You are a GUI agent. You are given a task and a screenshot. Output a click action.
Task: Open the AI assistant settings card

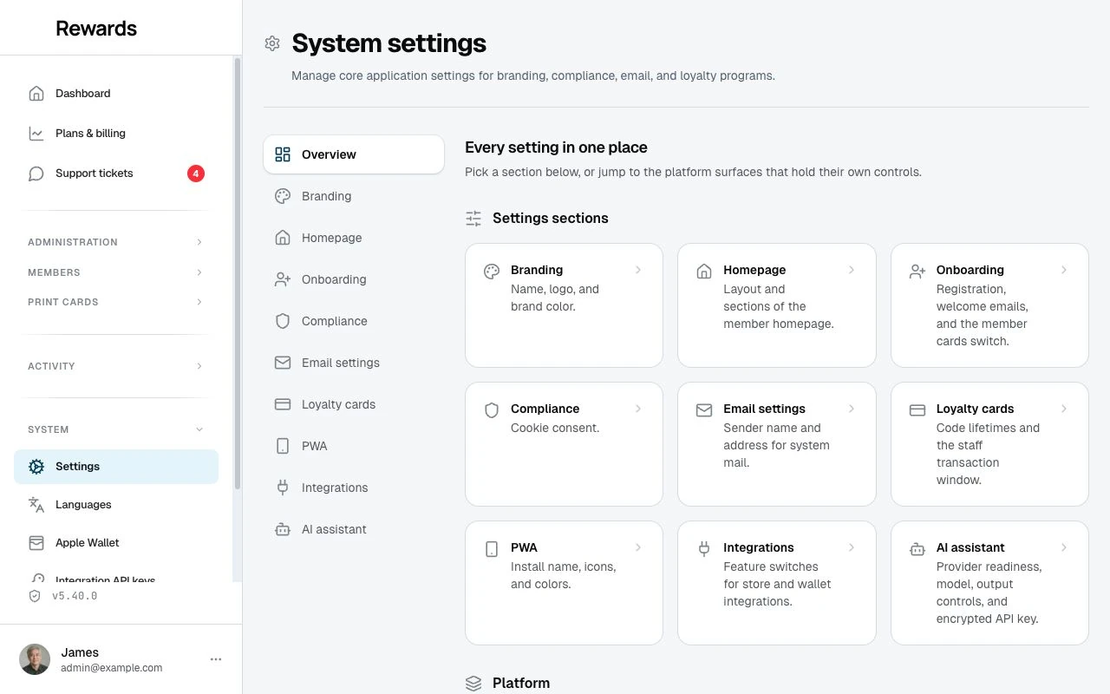click(x=989, y=583)
